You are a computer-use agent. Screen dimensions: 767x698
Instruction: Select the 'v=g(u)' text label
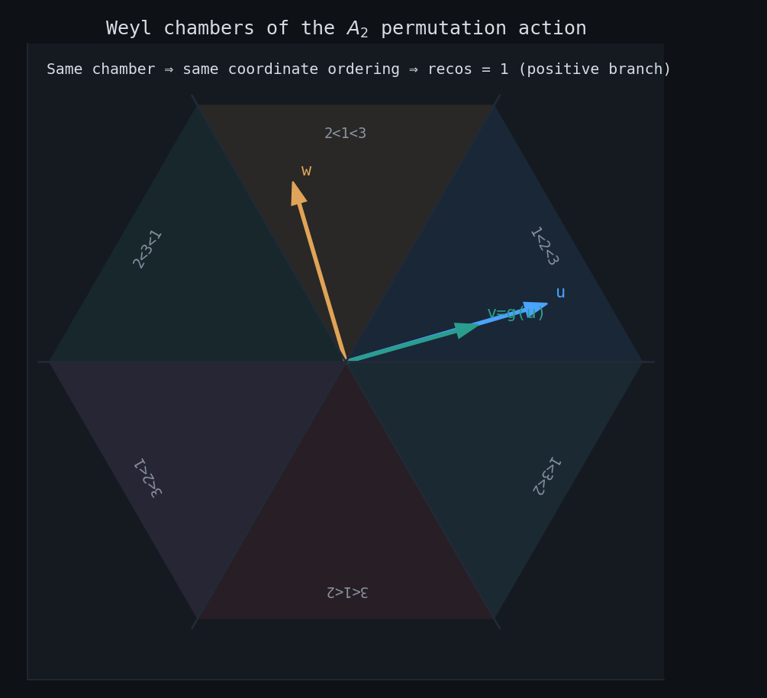516,313
